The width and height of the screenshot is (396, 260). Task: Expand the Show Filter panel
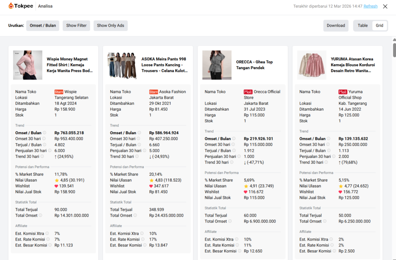pyautogui.click(x=76, y=26)
